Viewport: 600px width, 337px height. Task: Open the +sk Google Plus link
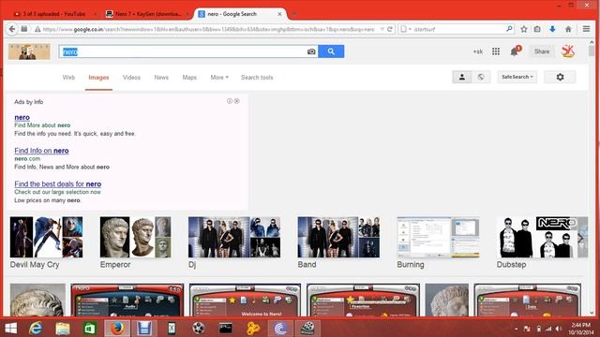coord(478,51)
